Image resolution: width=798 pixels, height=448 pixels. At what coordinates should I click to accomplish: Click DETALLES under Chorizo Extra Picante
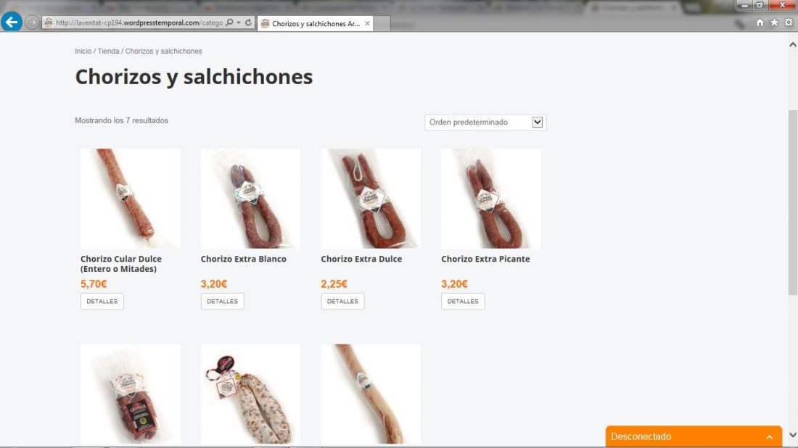pyautogui.click(x=463, y=301)
